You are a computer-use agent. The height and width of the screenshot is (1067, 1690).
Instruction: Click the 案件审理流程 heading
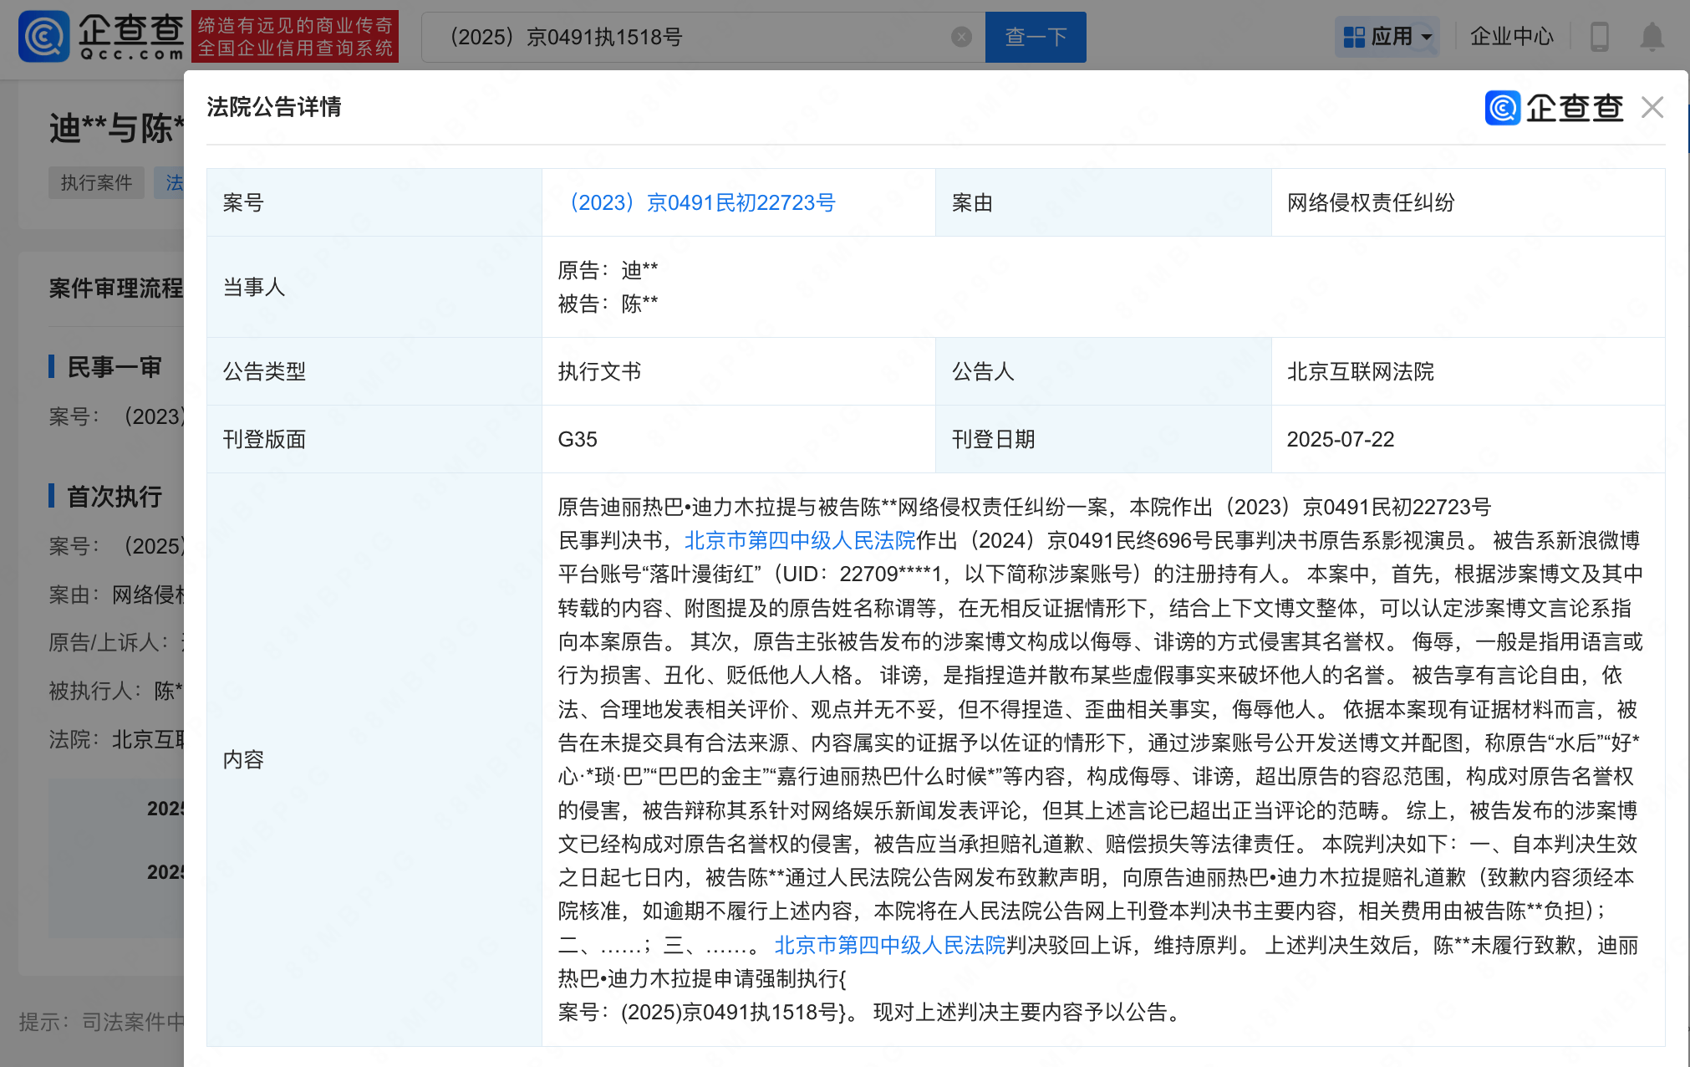(x=115, y=288)
